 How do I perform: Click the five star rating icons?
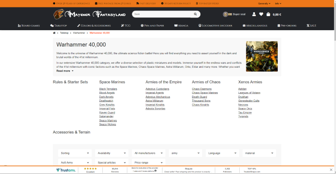point(91,169)
